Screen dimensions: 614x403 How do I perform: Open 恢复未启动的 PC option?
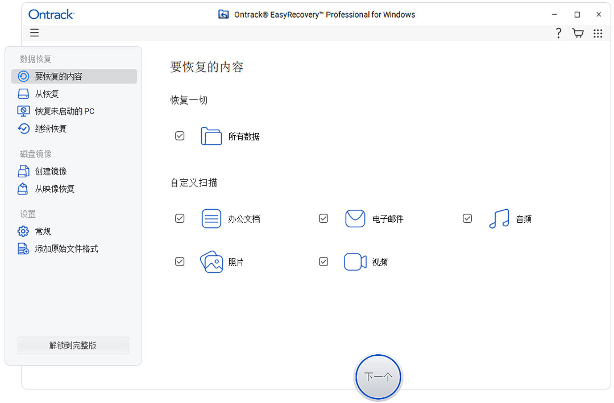pyautogui.click(x=23, y=111)
